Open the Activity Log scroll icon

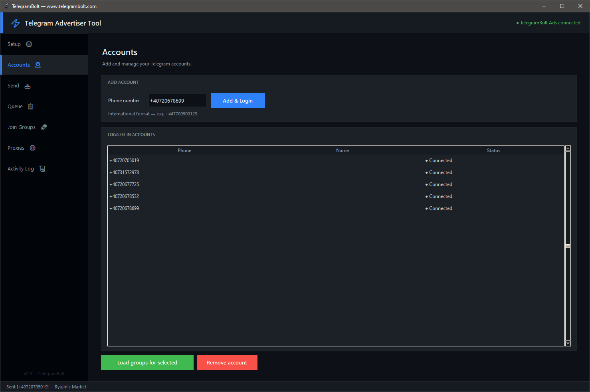pos(42,169)
